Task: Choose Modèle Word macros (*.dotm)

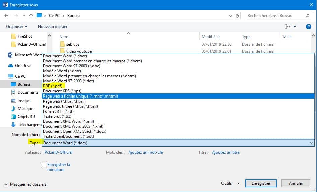Action: [x=178, y=76]
